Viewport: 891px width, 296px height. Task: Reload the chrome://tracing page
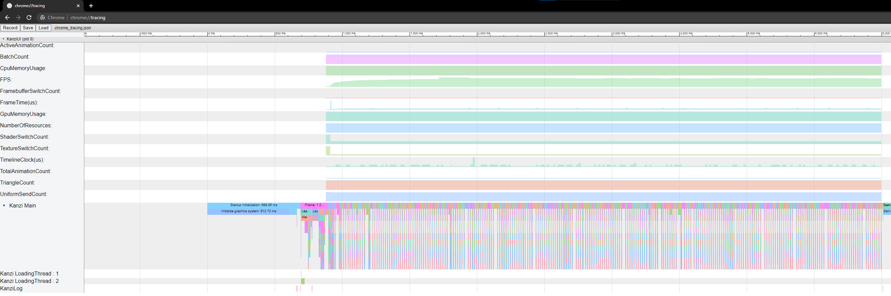click(x=29, y=18)
